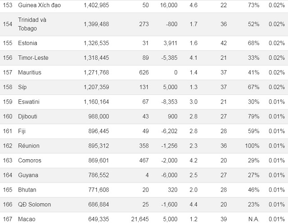Screen dimensions: 288x224
Task: Open the Estonia country entry
Action: [27, 43]
